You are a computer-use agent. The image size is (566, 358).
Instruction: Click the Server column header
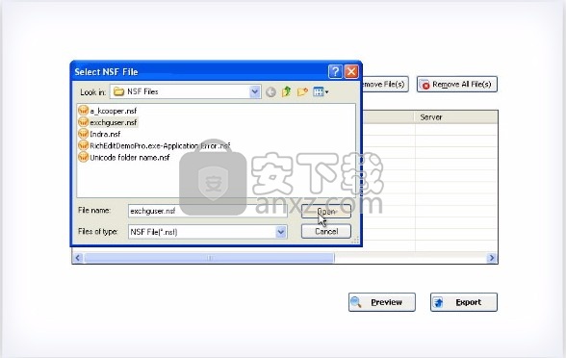pos(456,117)
